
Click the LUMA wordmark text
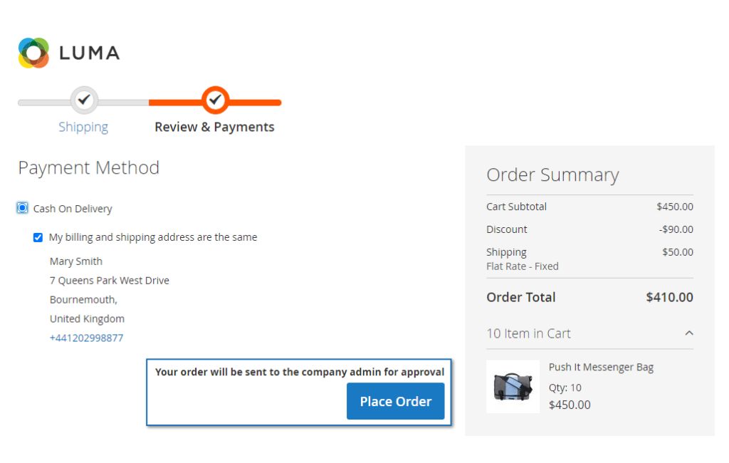click(90, 53)
